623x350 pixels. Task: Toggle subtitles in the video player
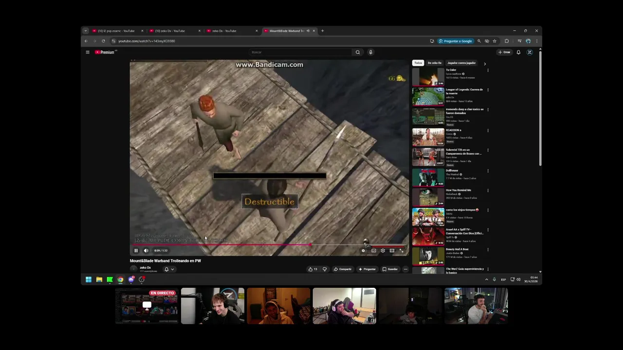point(373,250)
